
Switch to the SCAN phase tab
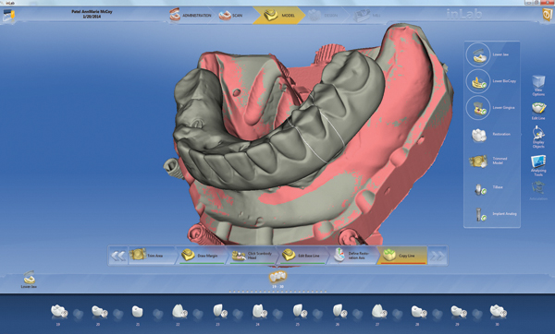coord(231,15)
